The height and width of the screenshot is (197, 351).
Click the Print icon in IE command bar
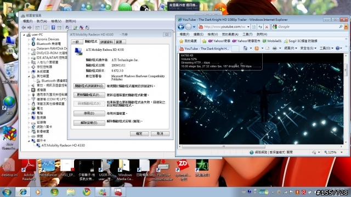(274, 48)
